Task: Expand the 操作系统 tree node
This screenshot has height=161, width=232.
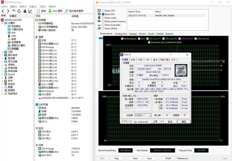Action: (2, 55)
